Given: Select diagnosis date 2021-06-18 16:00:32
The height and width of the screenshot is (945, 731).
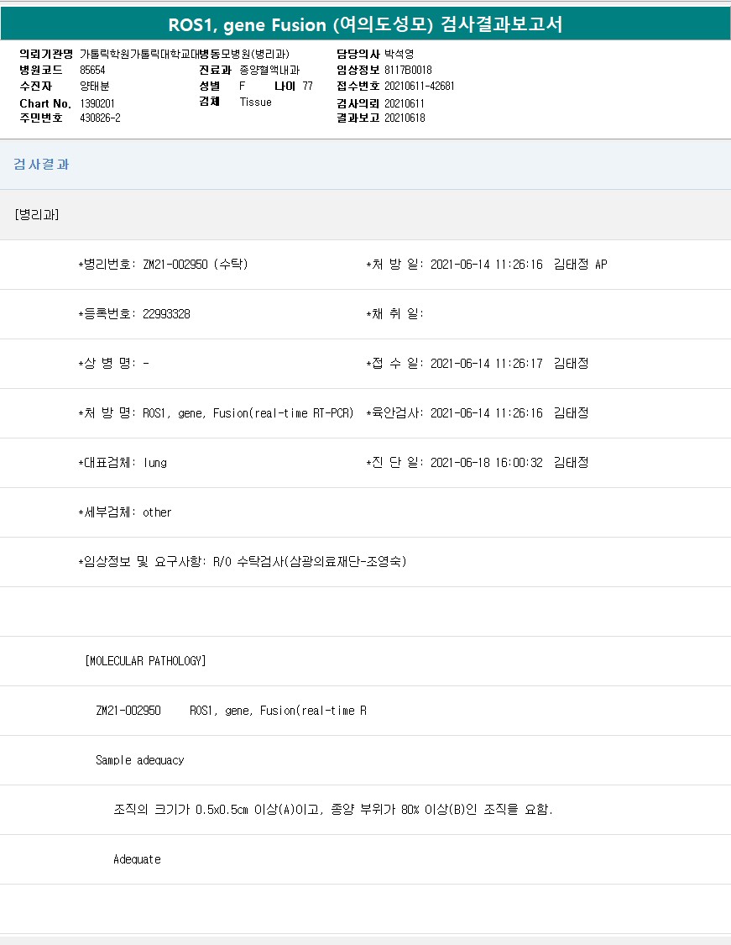Looking at the screenshot, I should [487, 463].
